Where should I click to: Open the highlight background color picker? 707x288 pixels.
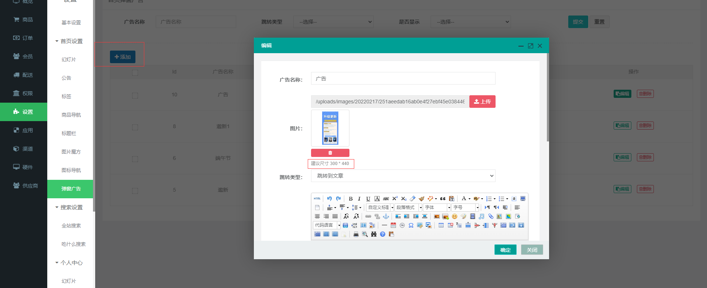(x=476, y=199)
